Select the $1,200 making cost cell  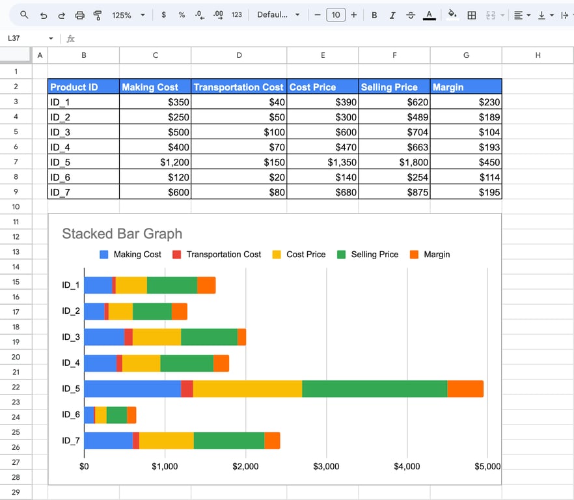click(x=155, y=162)
